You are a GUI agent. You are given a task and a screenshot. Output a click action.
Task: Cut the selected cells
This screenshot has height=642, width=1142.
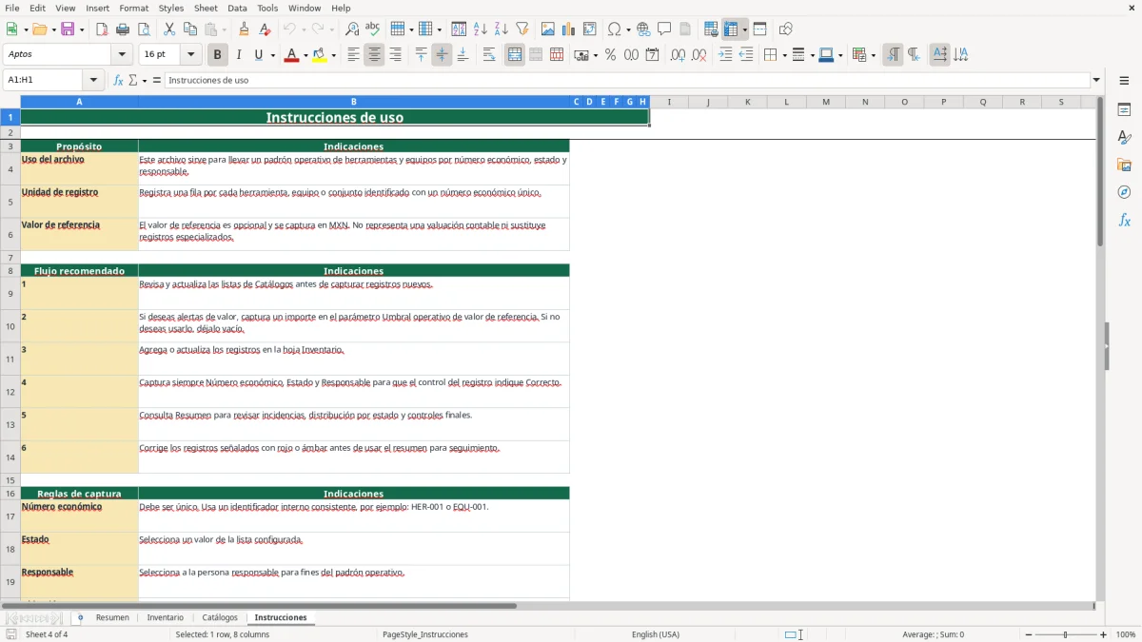pyautogui.click(x=169, y=29)
